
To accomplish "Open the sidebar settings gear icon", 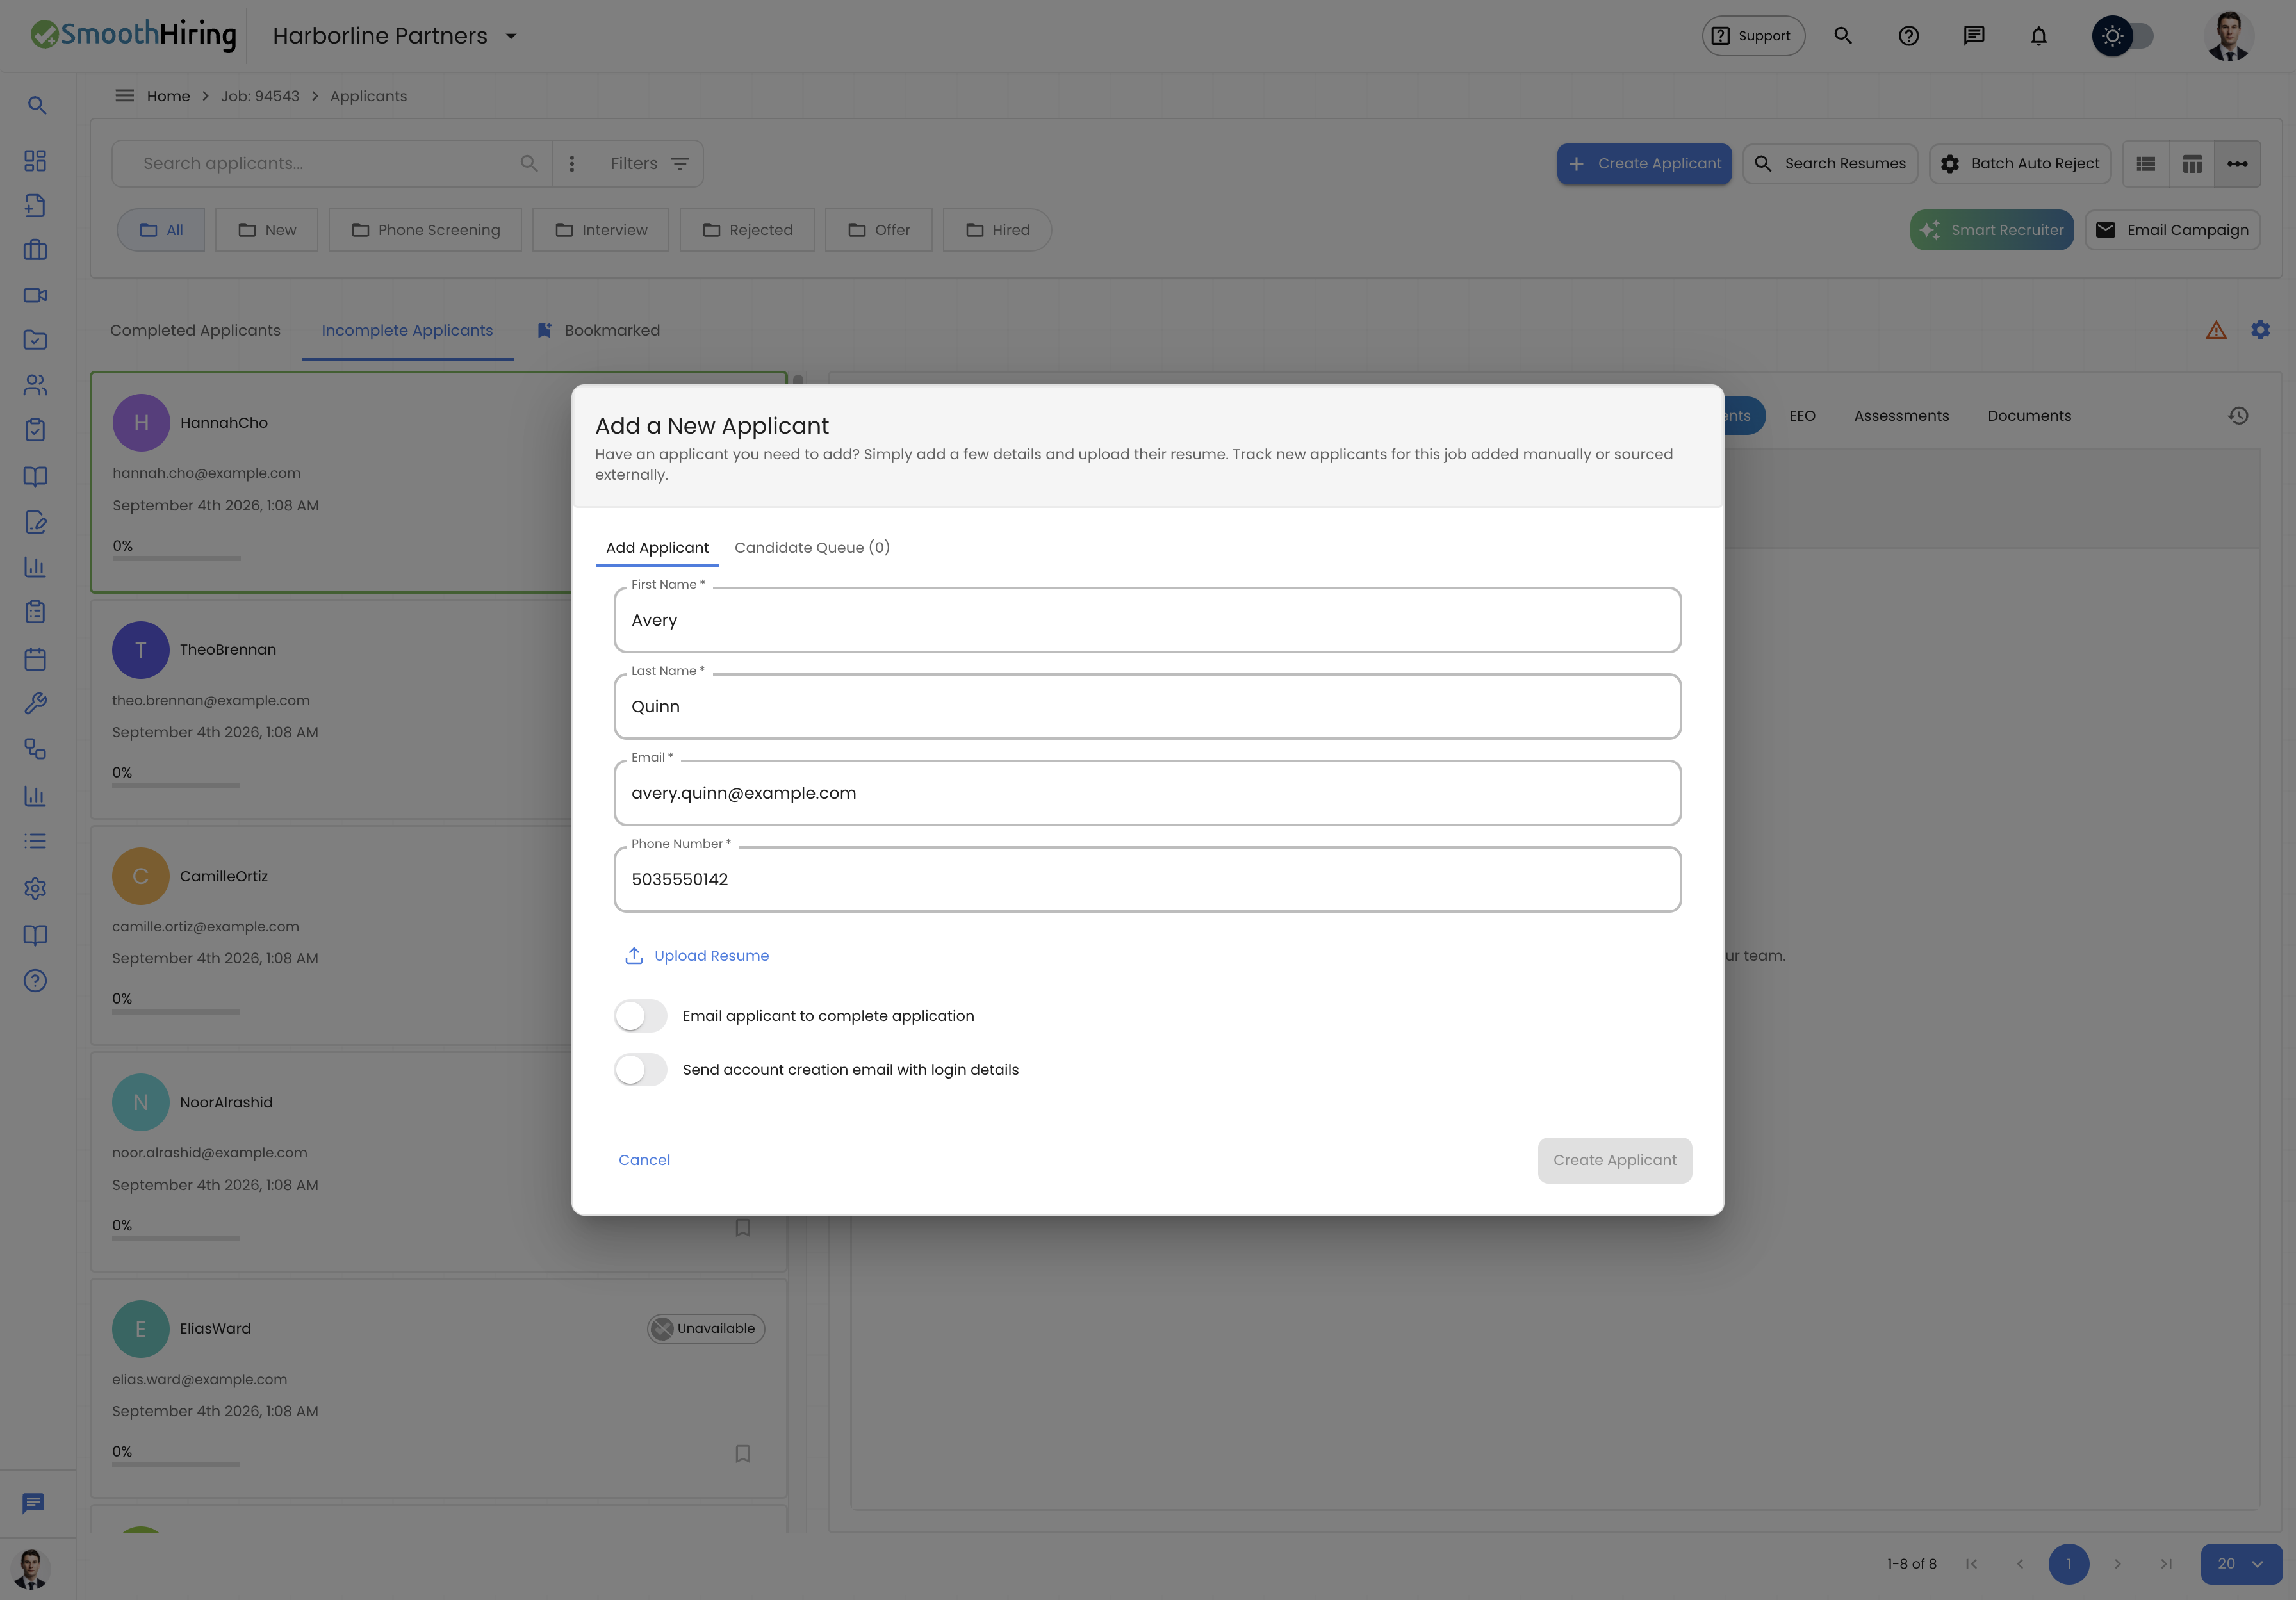I will coord(36,888).
